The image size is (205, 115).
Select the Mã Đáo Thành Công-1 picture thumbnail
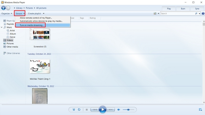pyautogui.click(x=40, y=66)
